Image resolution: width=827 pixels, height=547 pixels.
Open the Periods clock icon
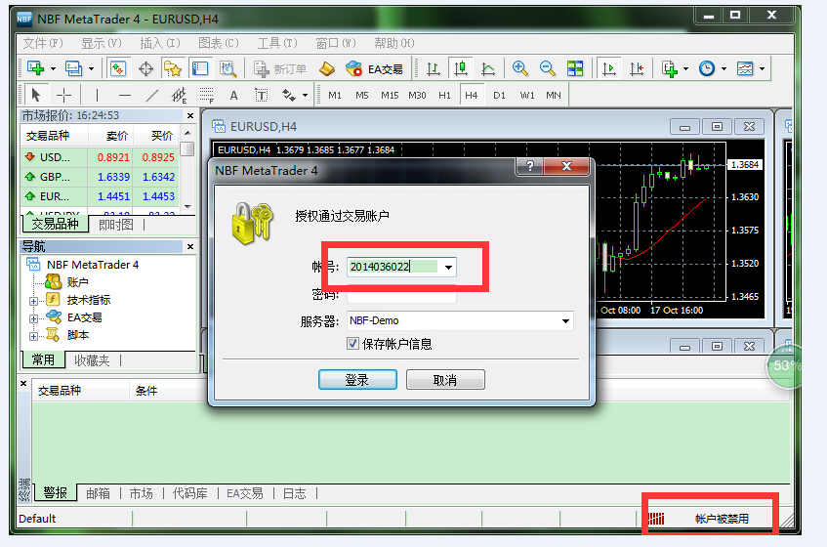(x=707, y=68)
